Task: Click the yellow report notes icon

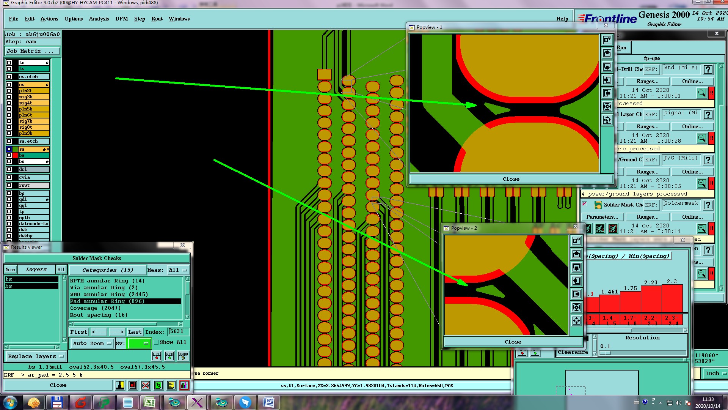Action: 171,385
